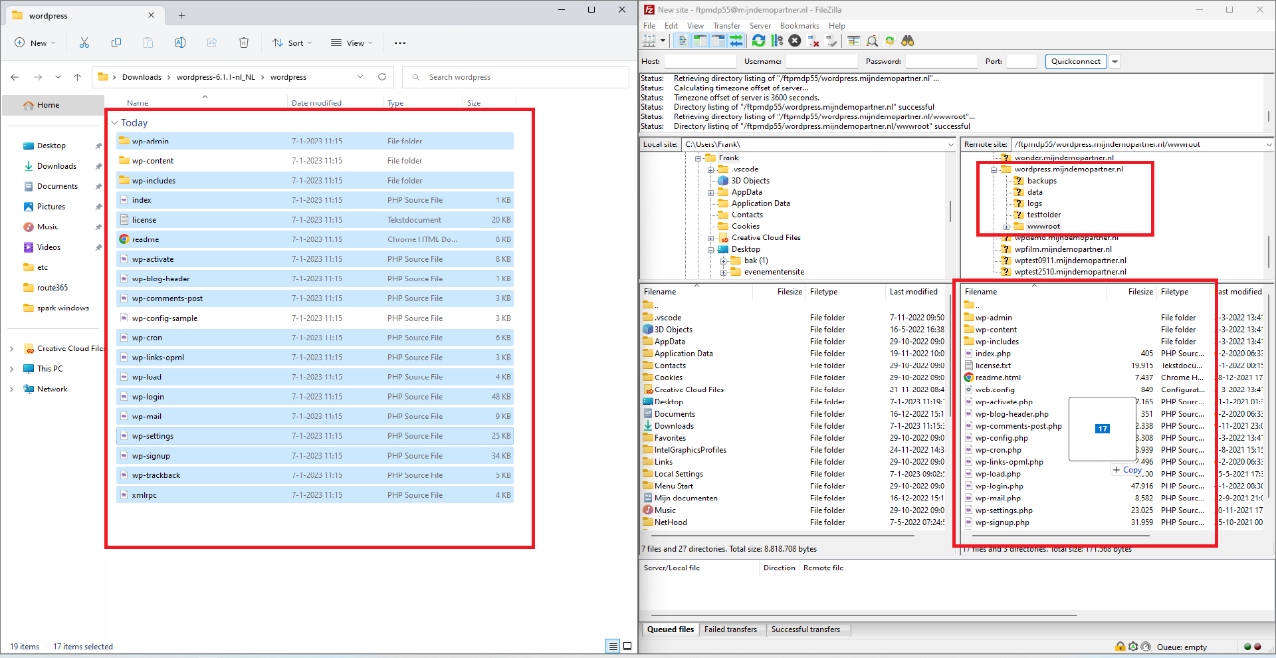Screen dimensions: 1276x658
Task: Open FileZilla Transfer menu
Action: 727,26
